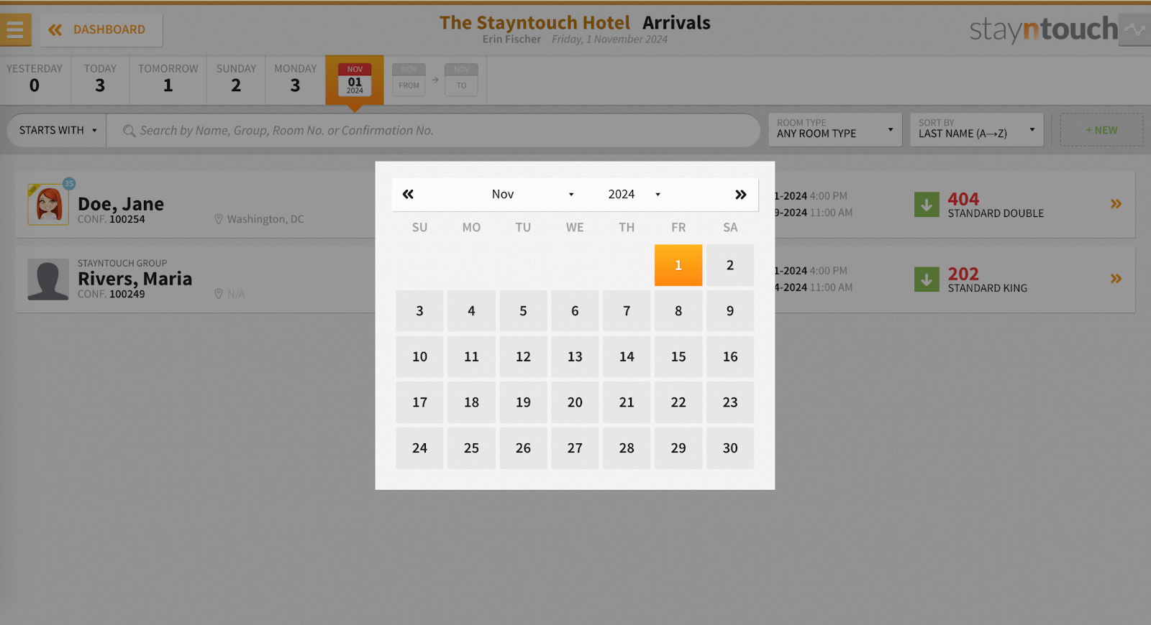Click the blue 35 badge on Jane's avatar
This screenshot has height=625, width=1151.
pyautogui.click(x=69, y=183)
